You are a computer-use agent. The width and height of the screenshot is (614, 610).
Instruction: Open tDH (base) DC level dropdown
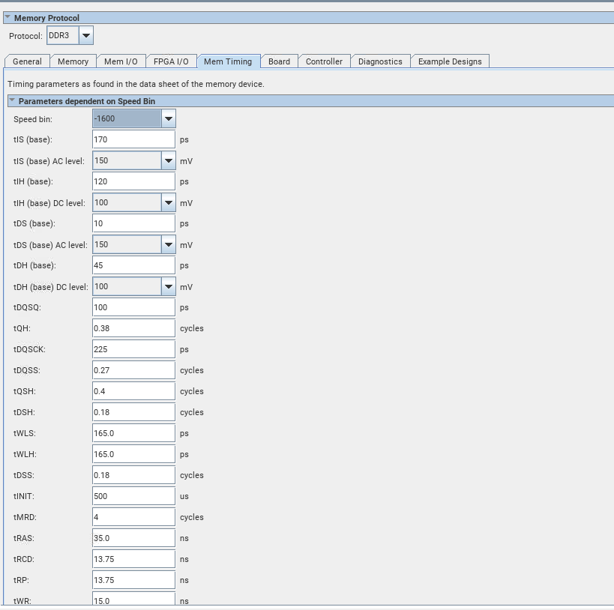[x=169, y=286]
